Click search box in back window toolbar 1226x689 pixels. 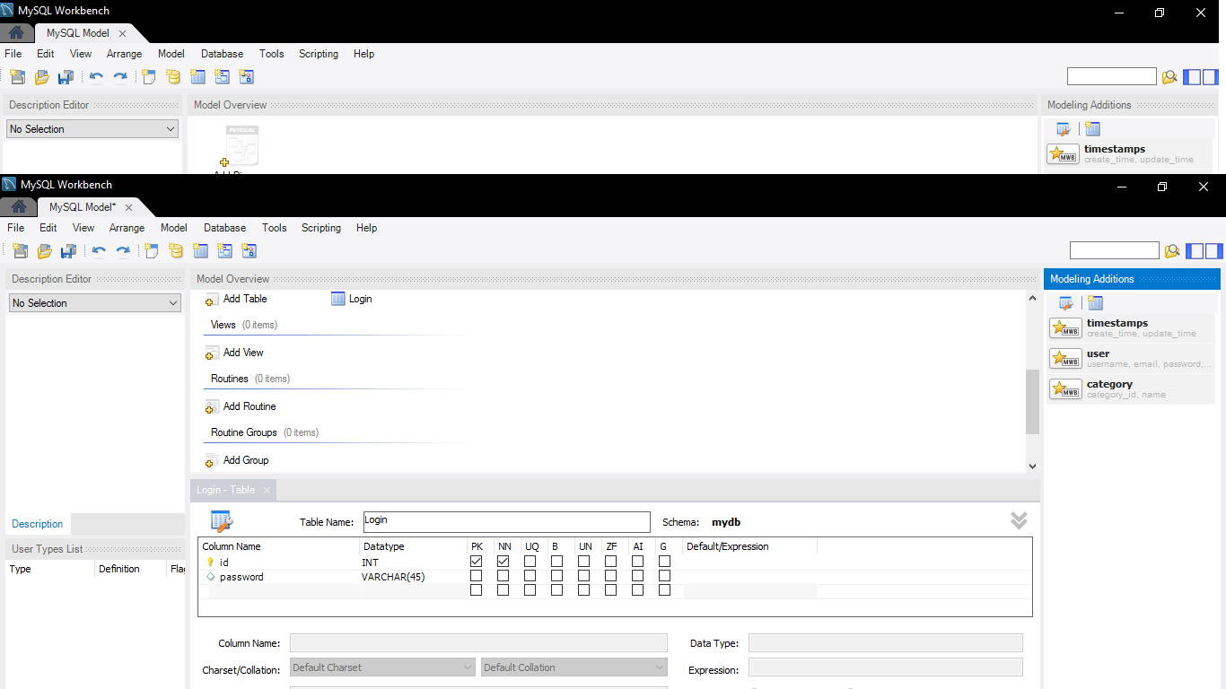coord(1112,76)
